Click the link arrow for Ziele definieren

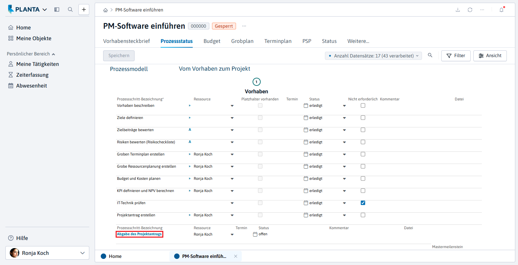(x=190, y=118)
